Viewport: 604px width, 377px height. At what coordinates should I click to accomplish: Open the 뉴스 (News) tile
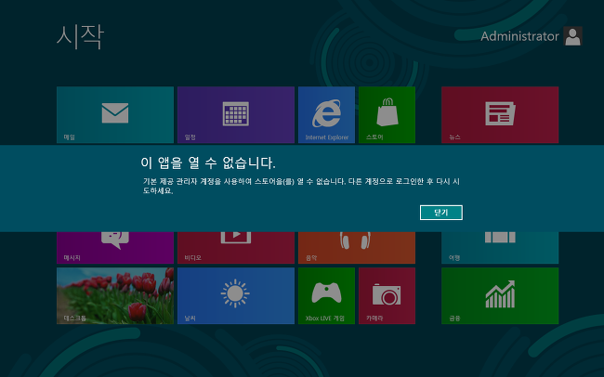pyautogui.click(x=500, y=115)
